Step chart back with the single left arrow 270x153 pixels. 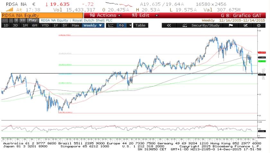11,21
